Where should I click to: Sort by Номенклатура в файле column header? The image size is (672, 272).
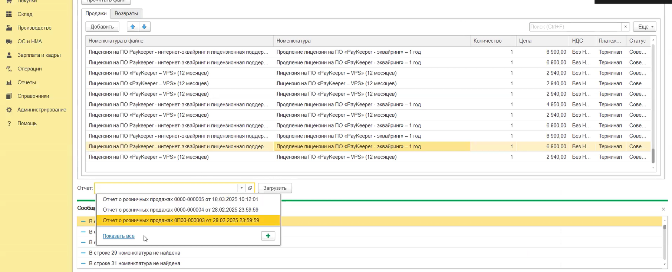click(179, 41)
